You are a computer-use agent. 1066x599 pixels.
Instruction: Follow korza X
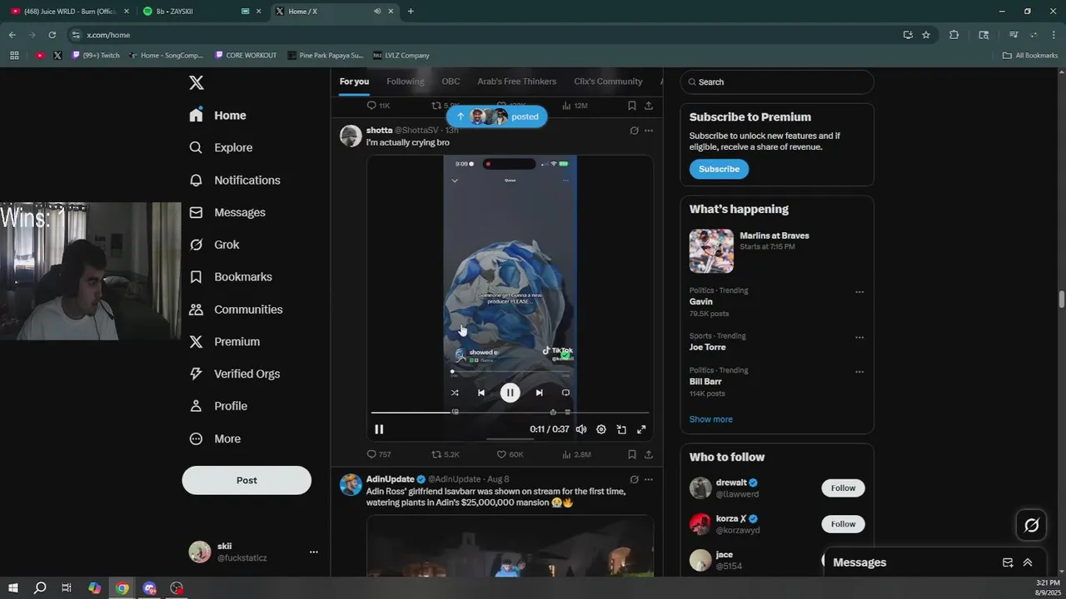(843, 524)
